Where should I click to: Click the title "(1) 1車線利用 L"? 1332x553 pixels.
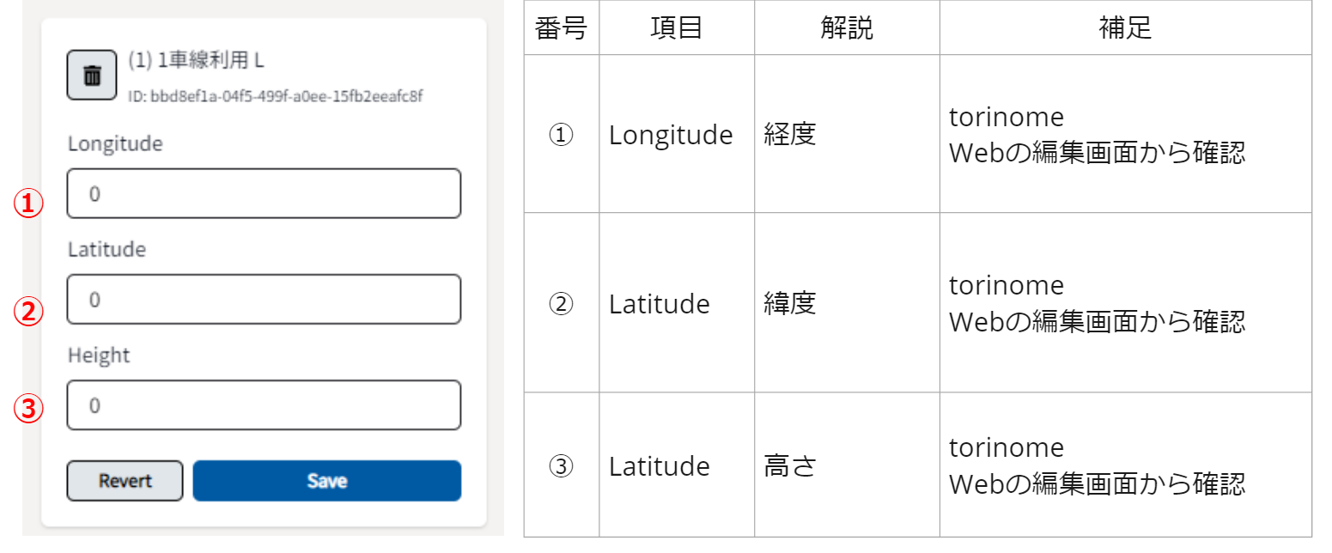pos(196,59)
